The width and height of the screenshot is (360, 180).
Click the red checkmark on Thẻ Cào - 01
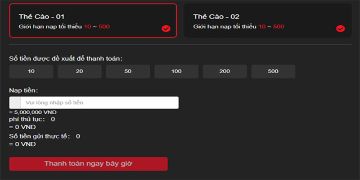click(x=166, y=29)
